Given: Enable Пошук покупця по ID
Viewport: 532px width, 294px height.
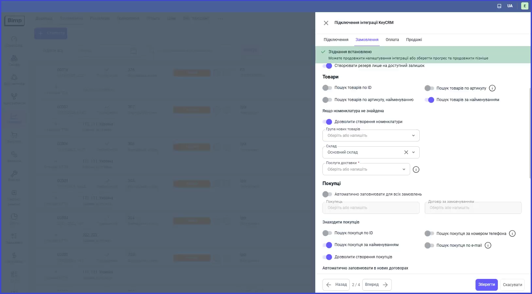Looking at the screenshot, I should click(x=327, y=233).
